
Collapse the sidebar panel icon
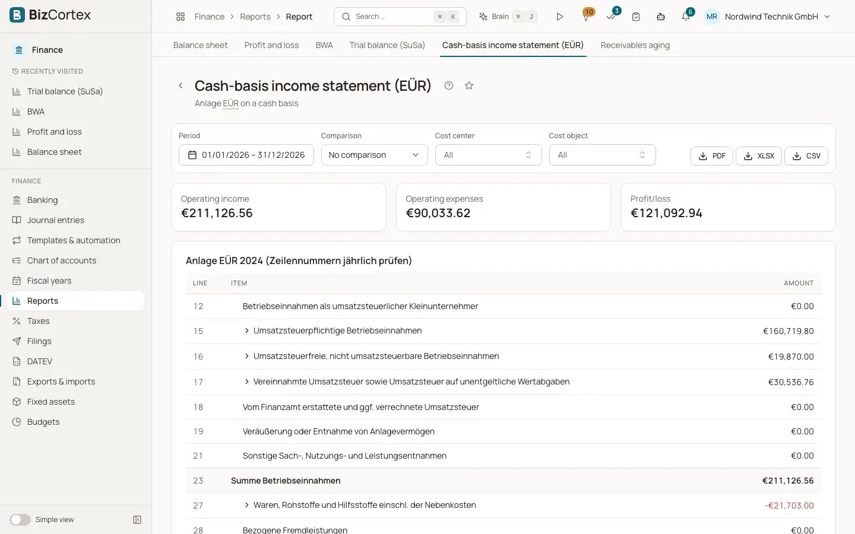(137, 520)
